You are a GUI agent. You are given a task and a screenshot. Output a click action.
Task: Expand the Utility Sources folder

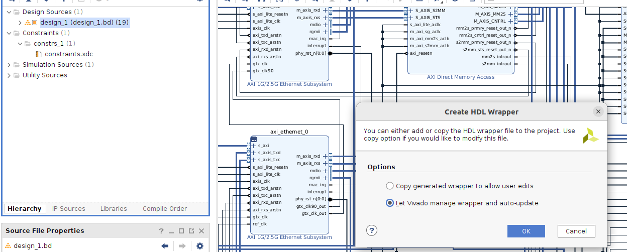[x=9, y=75]
